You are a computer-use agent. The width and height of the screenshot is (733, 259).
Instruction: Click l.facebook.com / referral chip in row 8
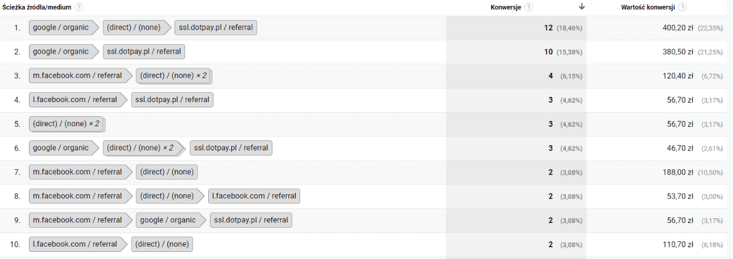click(254, 196)
